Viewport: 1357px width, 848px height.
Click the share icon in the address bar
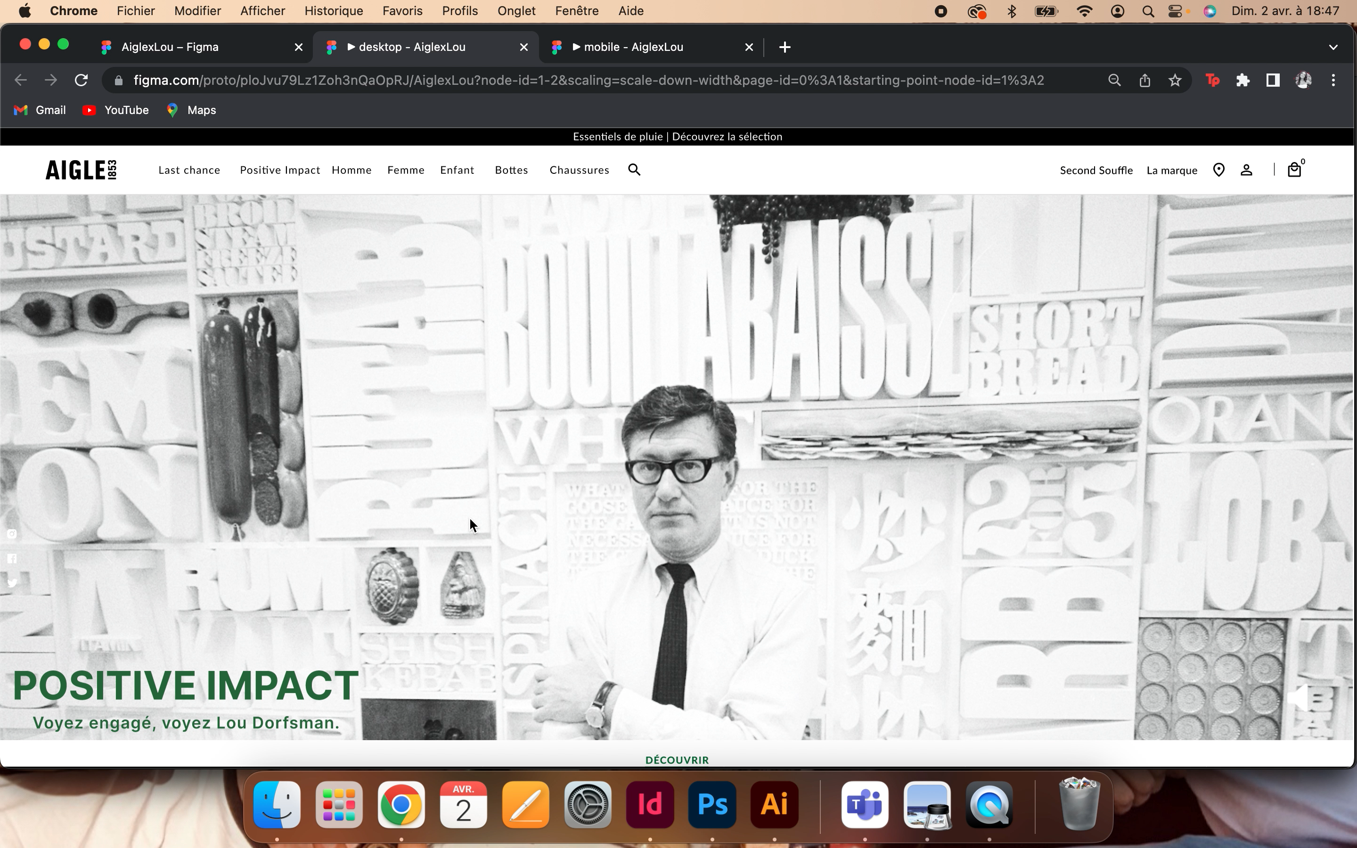[x=1144, y=80]
